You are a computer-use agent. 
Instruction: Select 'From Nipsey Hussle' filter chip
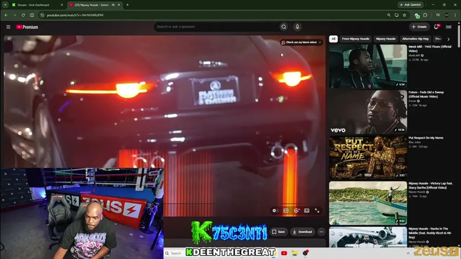(x=355, y=39)
